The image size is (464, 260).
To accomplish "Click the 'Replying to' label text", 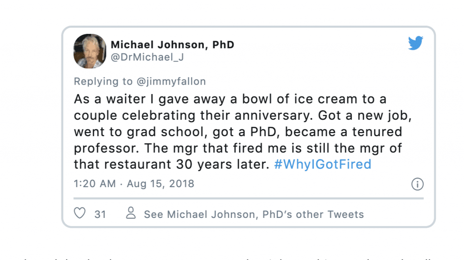I will [103, 81].
